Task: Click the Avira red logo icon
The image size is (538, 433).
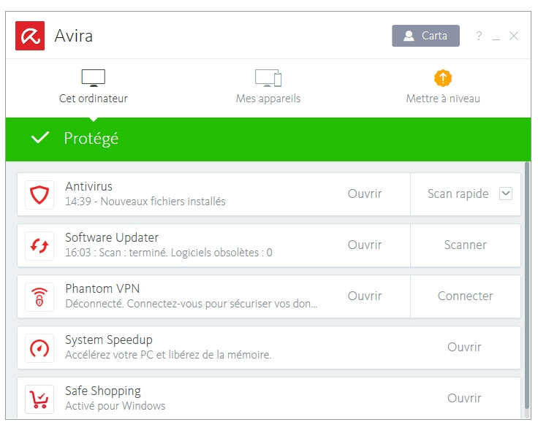Action: pos(30,36)
